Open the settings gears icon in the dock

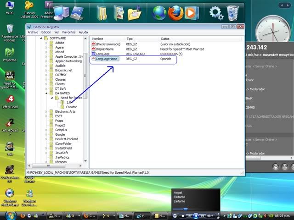(216, 13)
